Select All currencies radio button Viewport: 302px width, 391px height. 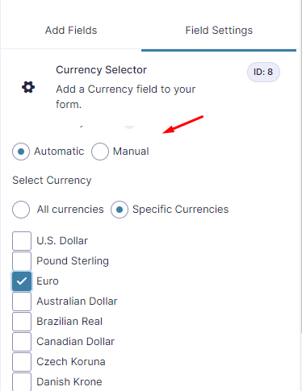click(21, 210)
